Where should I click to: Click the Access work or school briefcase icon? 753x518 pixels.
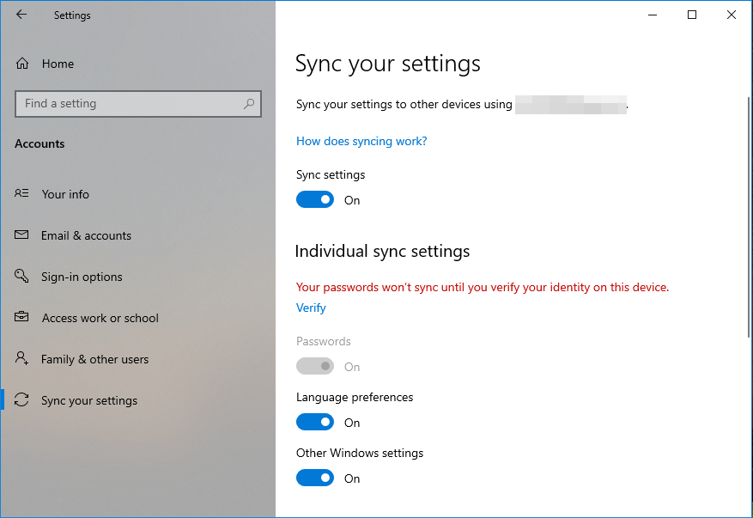[21, 317]
